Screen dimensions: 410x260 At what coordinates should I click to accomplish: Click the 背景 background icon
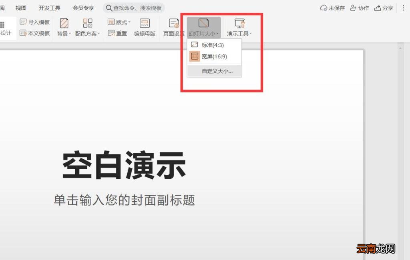64,23
